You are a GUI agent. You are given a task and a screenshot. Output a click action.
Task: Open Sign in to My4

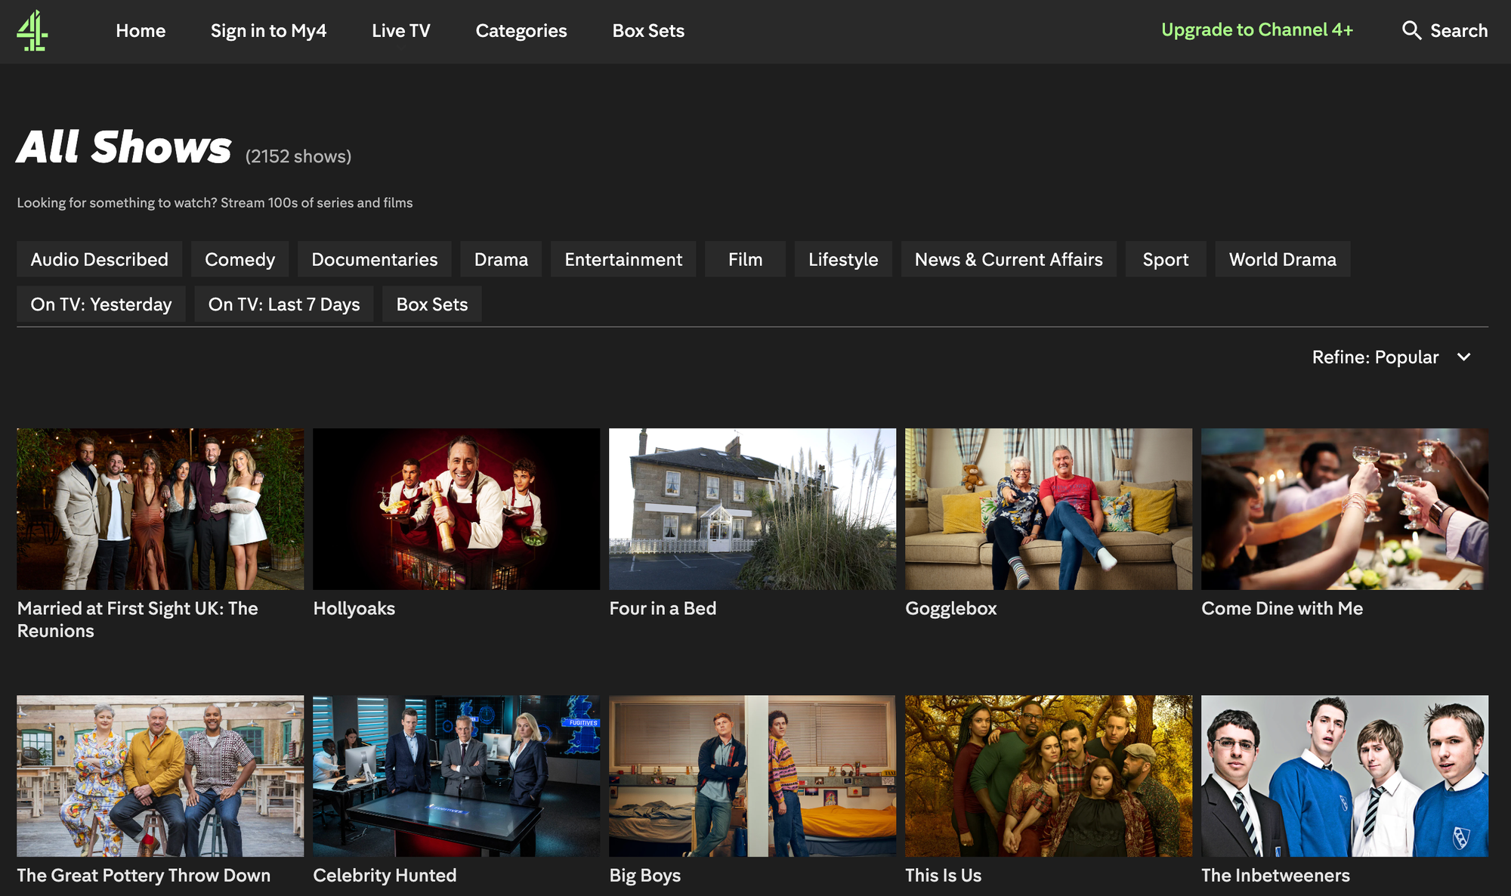click(268, 30)
